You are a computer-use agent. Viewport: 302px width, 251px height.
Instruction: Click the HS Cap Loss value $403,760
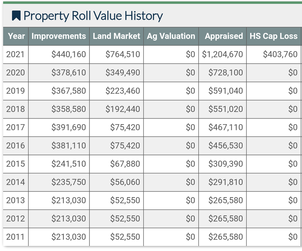(280, 54)
